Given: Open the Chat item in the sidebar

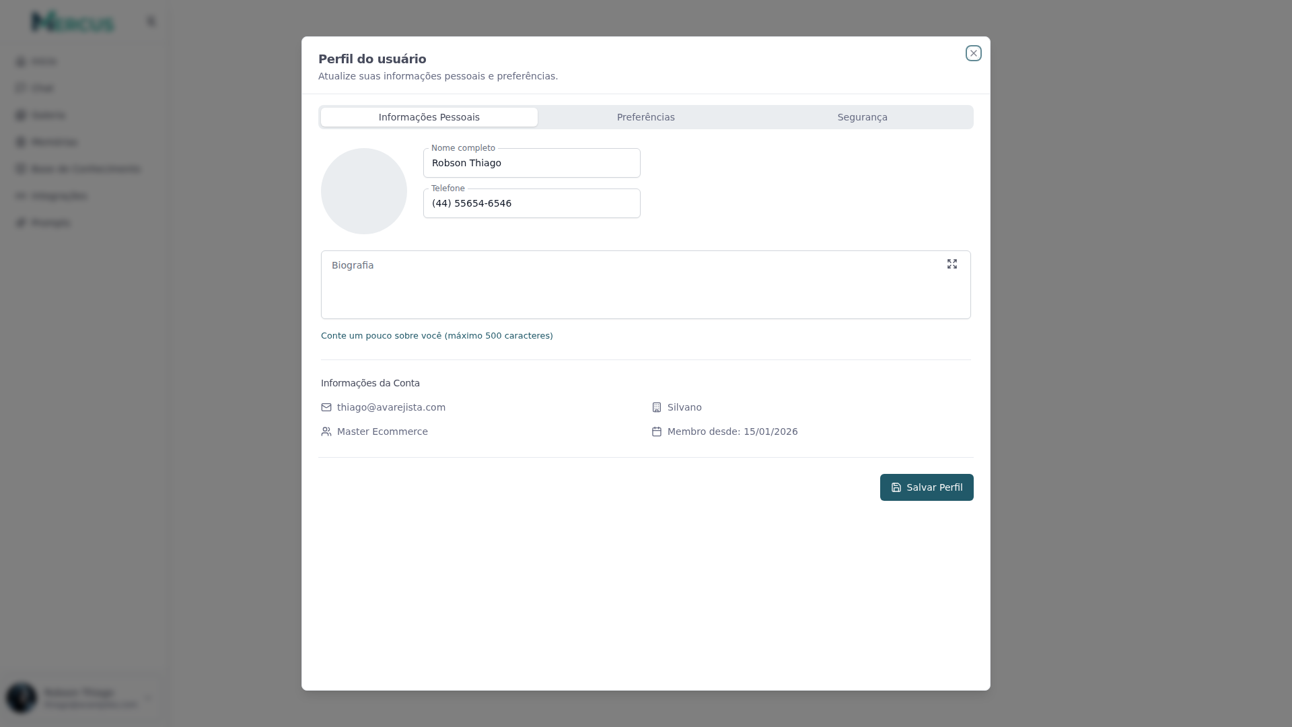Looking at the screenshot, I should [x=42, y=88].
